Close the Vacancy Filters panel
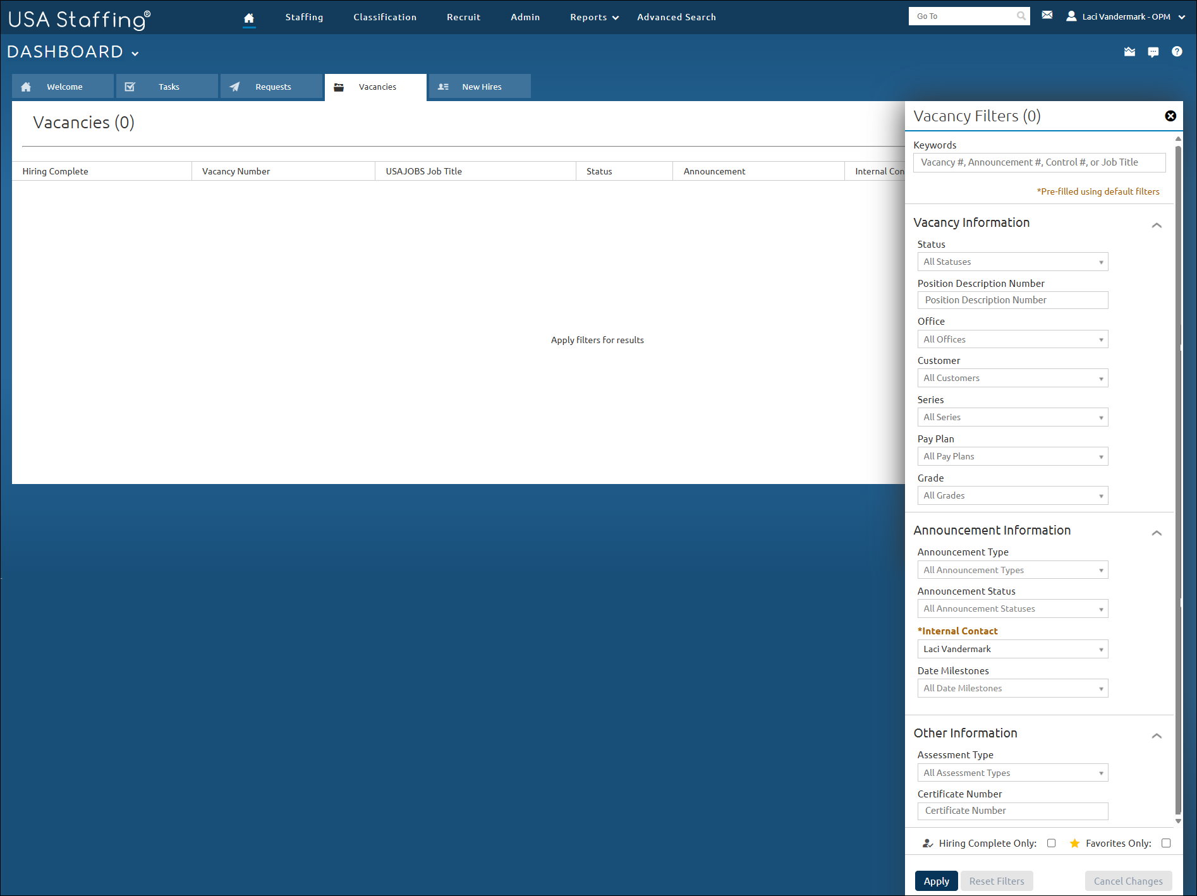 [1170, 116]
